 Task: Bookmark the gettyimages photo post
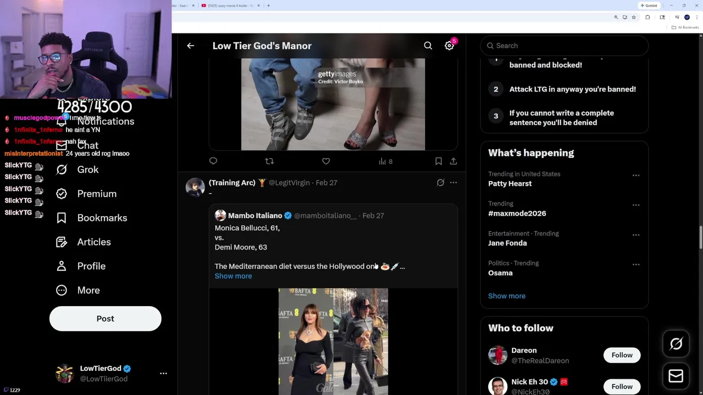[438, 161]
